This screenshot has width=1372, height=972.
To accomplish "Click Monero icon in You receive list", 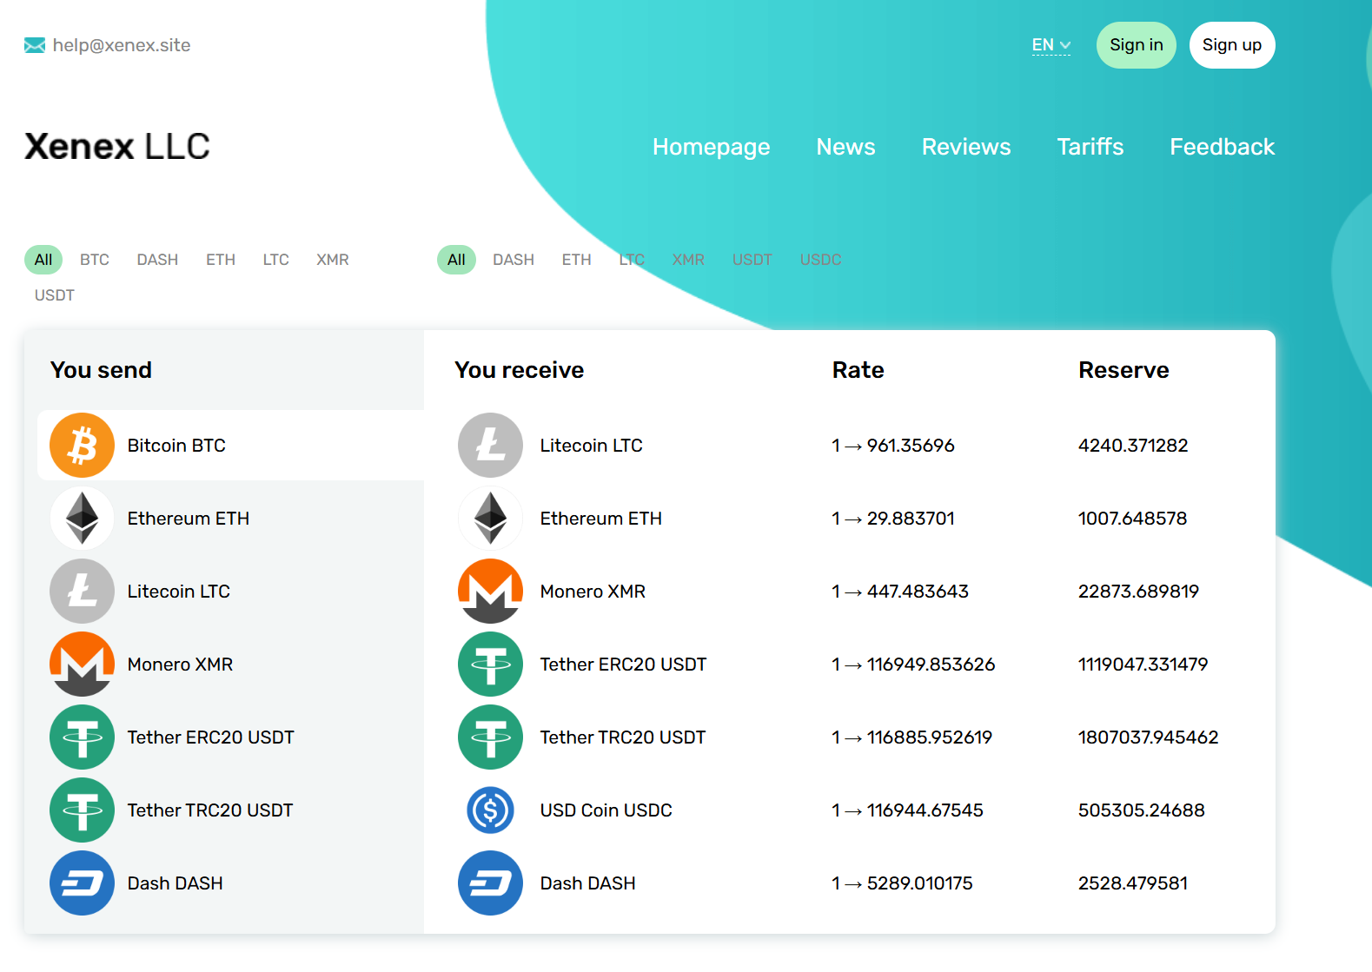I will click(491, 592).
